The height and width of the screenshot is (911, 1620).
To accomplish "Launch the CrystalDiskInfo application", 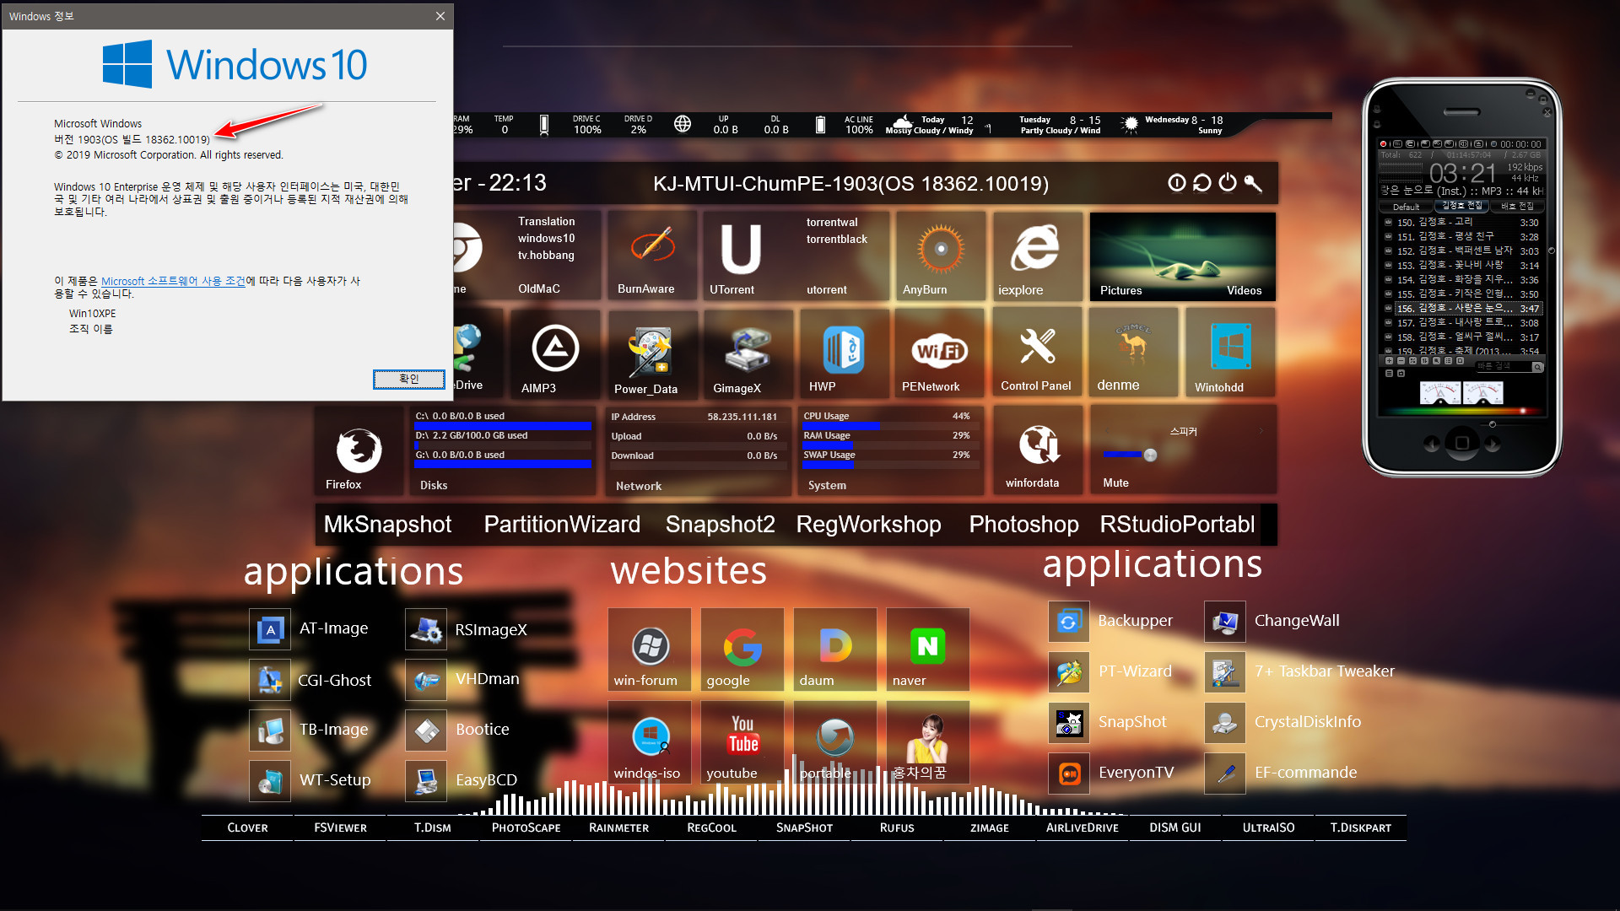I will tap(1225, 723).
